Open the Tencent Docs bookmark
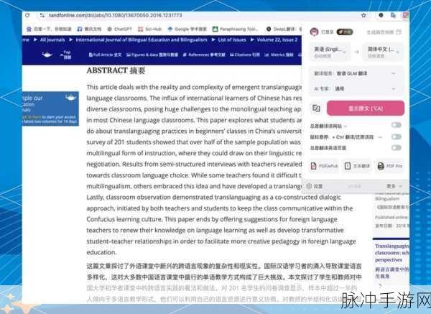Viewport: 431px width, 314px height. point(89,29)
